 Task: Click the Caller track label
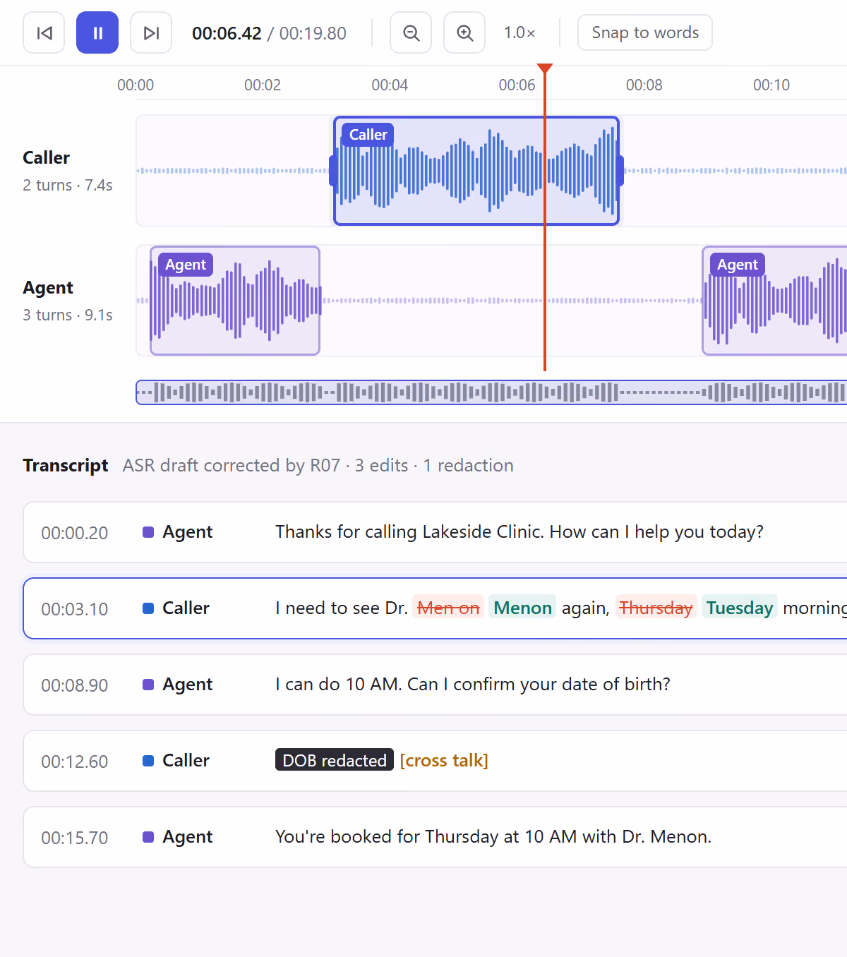click(x=47, y=157)
